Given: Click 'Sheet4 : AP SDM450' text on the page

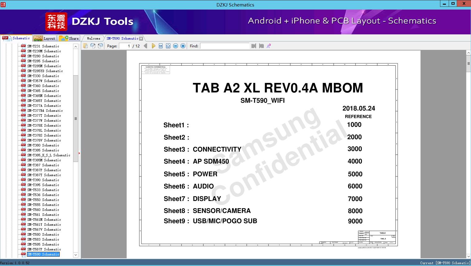Looking at the screenshot, I should (x=196, y=161).
